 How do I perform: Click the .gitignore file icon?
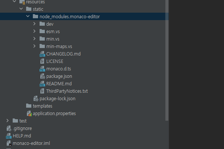pos(9,129)
